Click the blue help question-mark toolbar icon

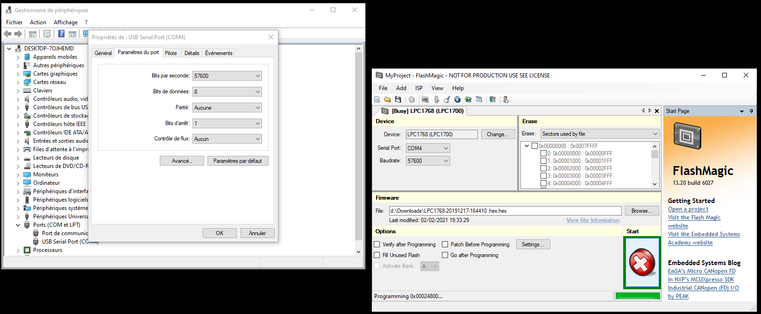click(61, 34)
